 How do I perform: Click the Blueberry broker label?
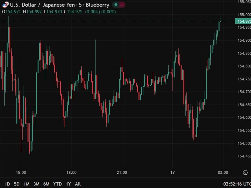pos(97,5)
